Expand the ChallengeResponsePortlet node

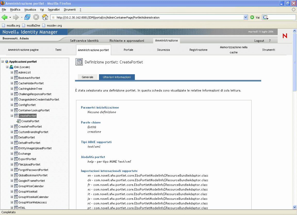12,94
